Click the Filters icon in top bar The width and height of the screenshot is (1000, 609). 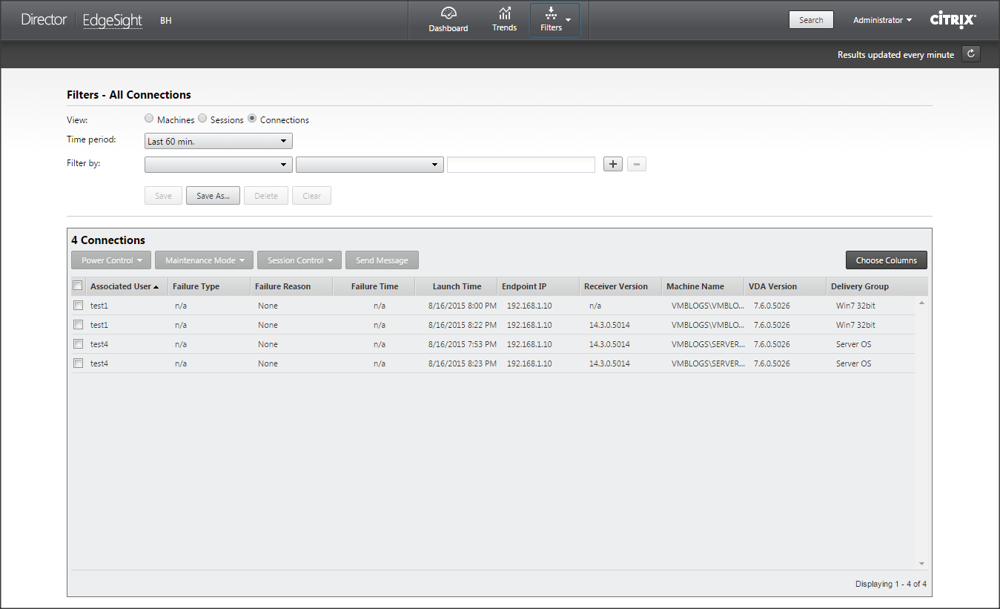551,13
